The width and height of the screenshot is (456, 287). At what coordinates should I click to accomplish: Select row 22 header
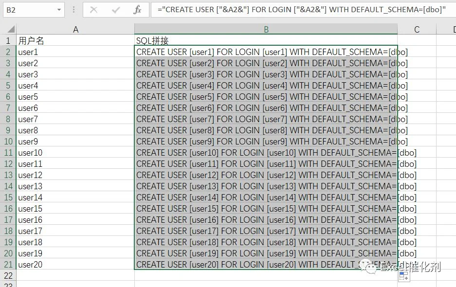click(8, 275)
